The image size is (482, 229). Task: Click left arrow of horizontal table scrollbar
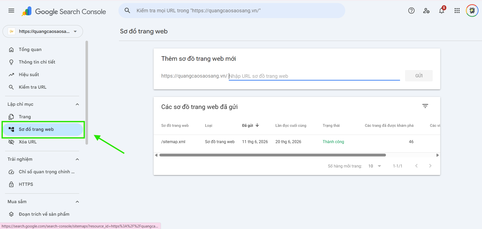point(156,155)
